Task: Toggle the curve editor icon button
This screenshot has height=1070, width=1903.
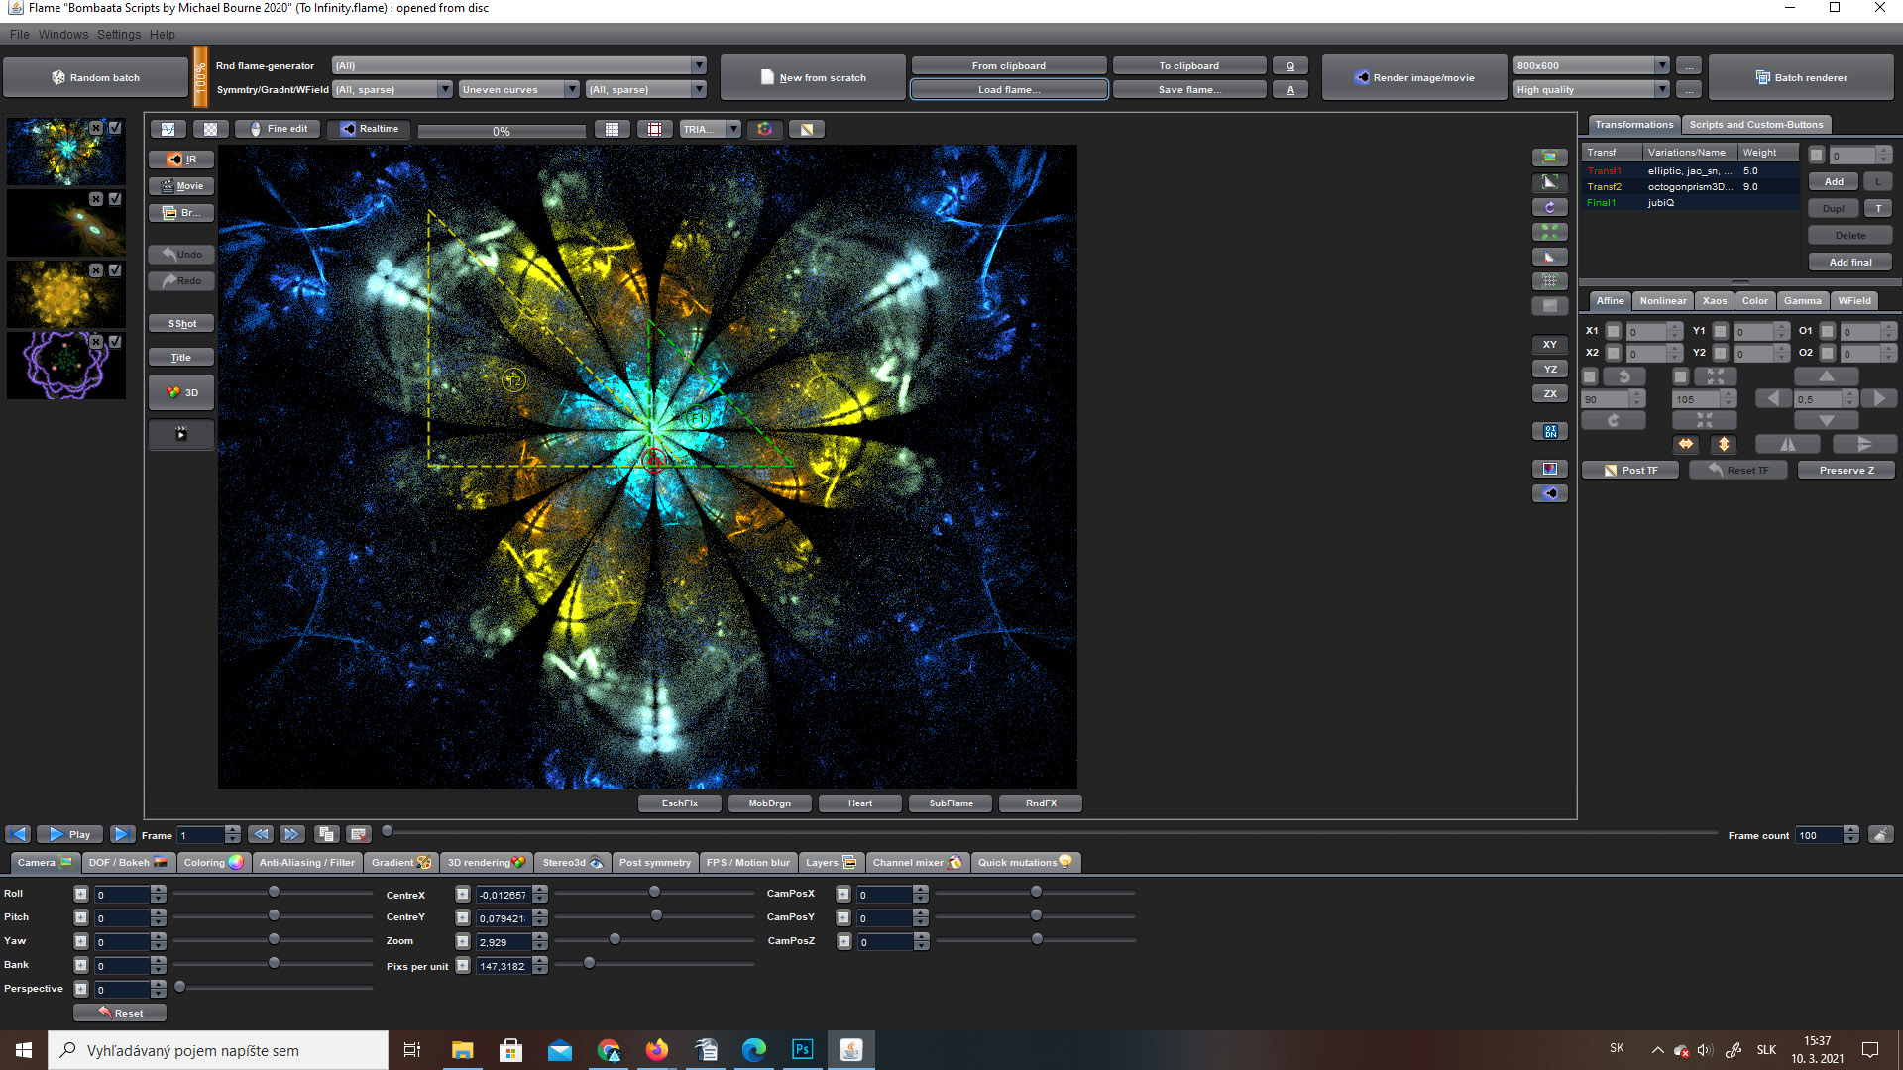Action: (168, 129)
